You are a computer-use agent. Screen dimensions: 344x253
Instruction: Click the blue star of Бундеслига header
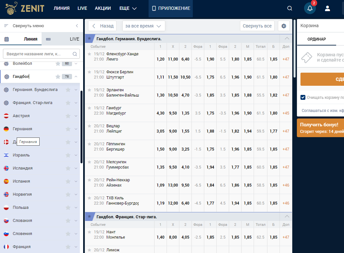[89, 38]
